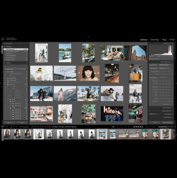This screenshot has width=177, height=178.
Task: Expand the Keyword List panel
Action: click(x=173, y=111)
